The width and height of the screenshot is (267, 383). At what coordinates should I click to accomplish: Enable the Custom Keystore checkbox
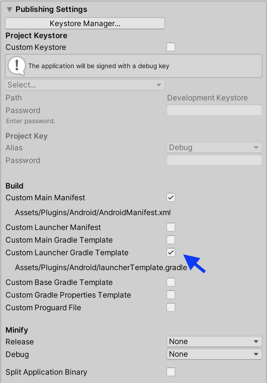point(171,47)
